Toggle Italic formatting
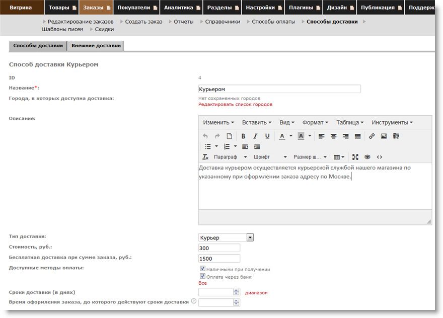The height and width of the screenshot is (318, 443). (x=255, y=136)
